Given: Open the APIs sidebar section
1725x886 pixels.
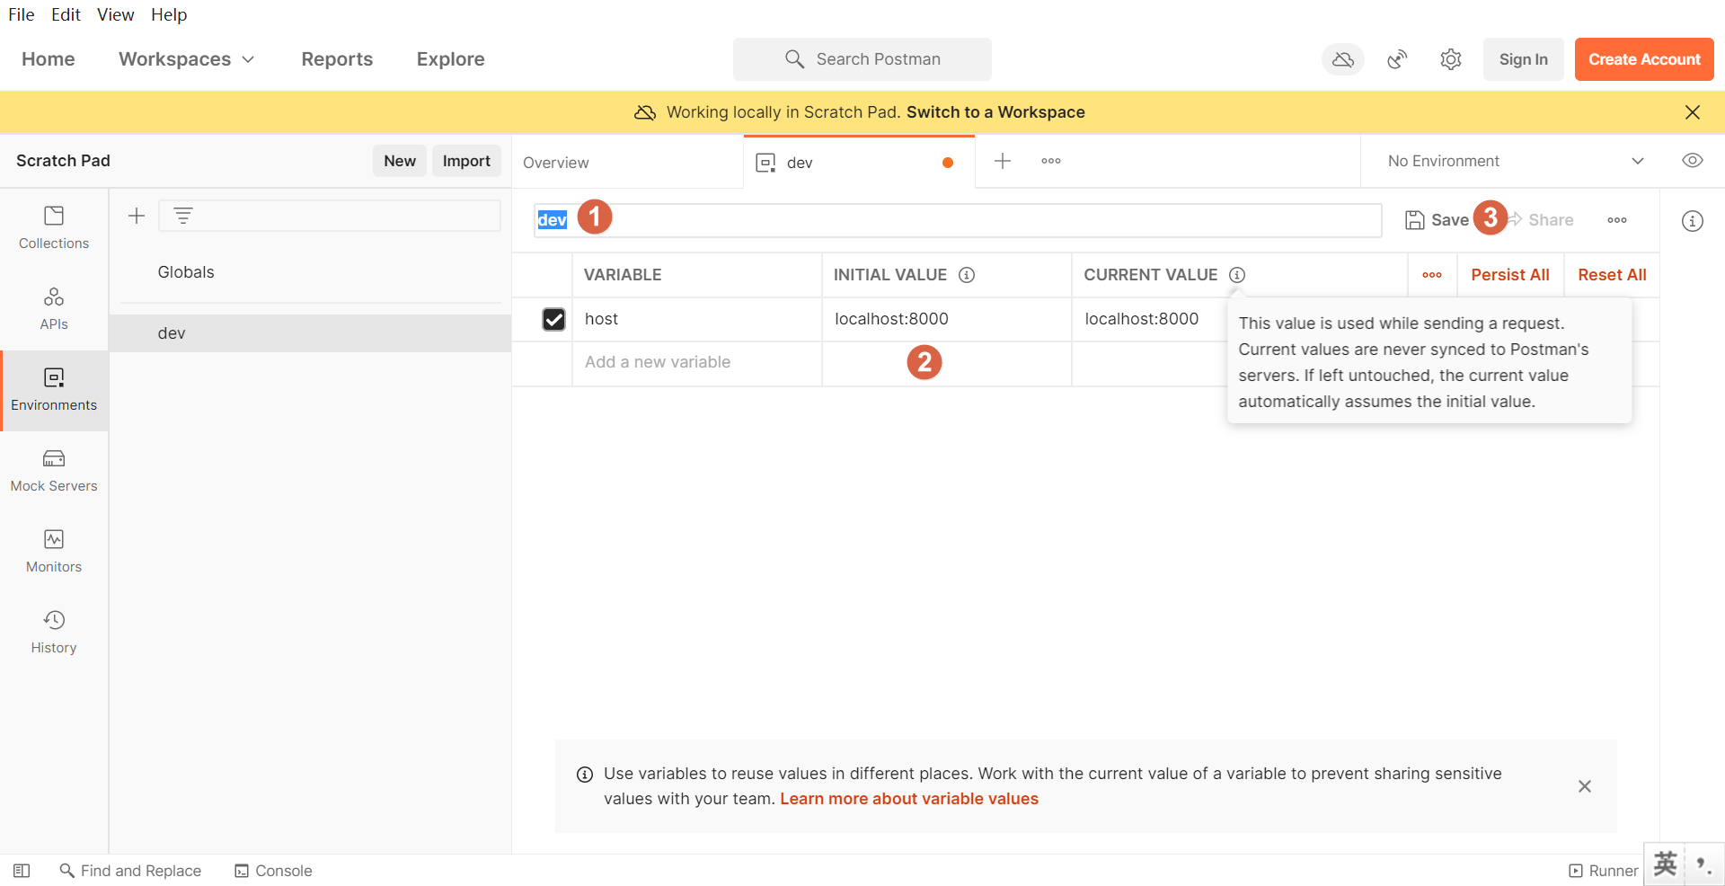Looking at the screenshot, I should pyautogui.click(x=54, y=309).
